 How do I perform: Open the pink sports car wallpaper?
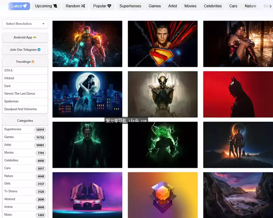[x=87, y=195]
